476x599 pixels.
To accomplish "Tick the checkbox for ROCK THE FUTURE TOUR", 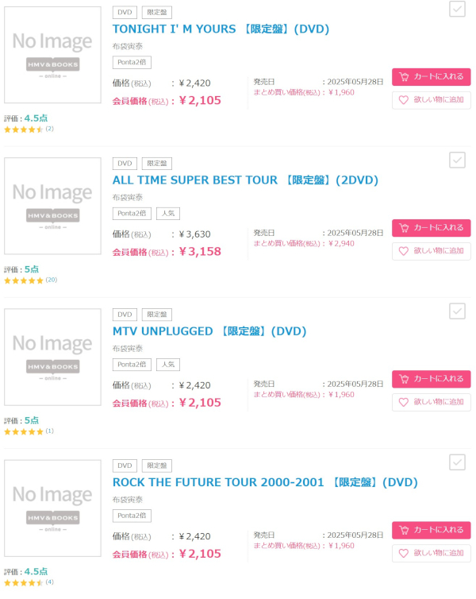I will tap(457, 462).
